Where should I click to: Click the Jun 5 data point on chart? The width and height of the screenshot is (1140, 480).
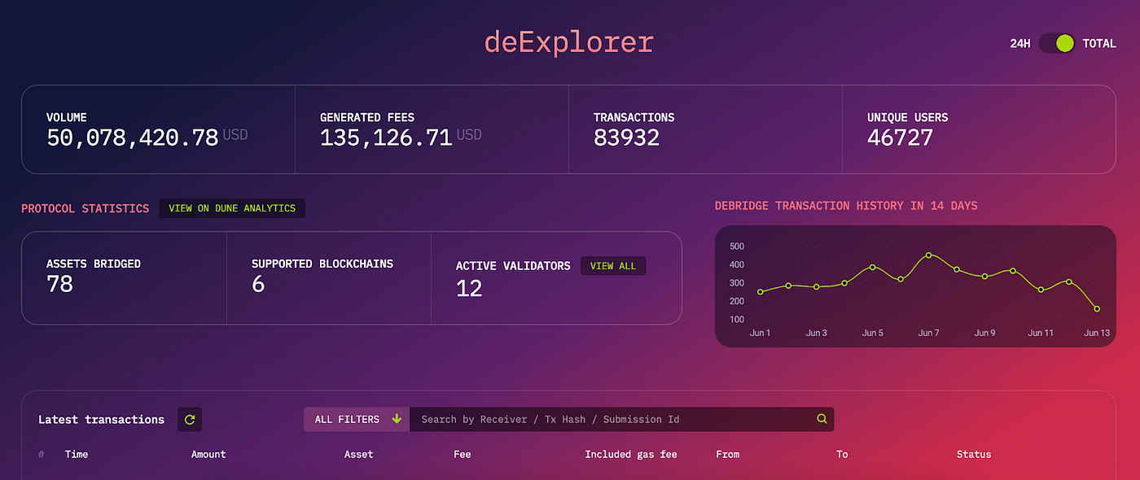[x=872, y=267]
